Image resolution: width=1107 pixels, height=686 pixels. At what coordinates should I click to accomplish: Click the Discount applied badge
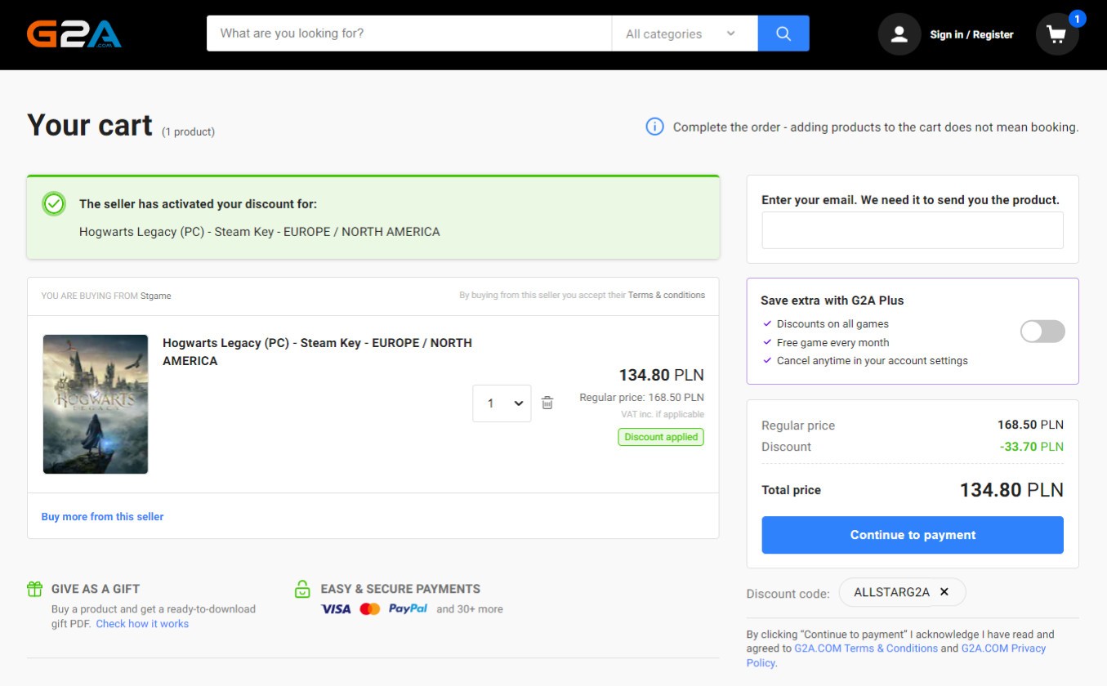click(x=661, y=437)
